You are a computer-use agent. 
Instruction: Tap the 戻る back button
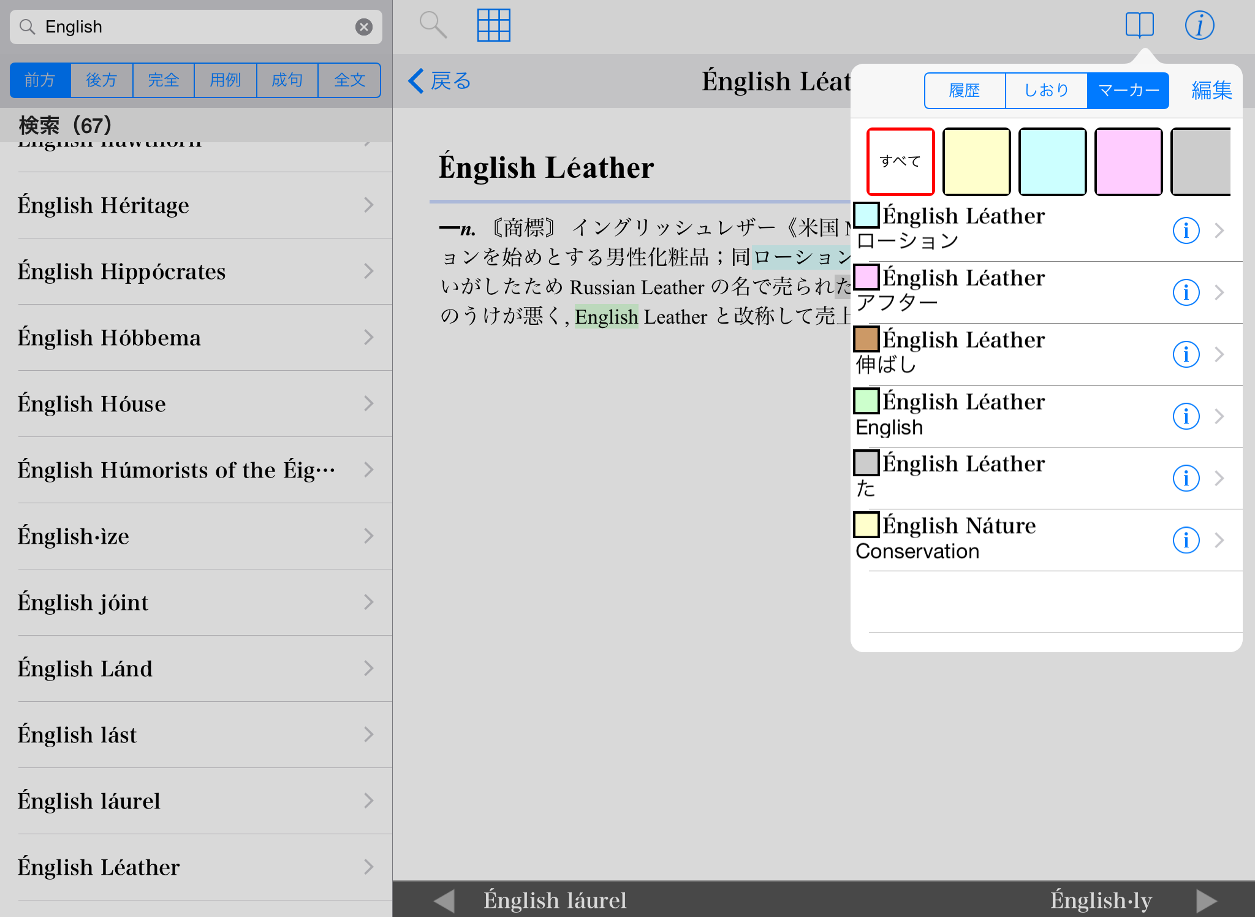440,81
